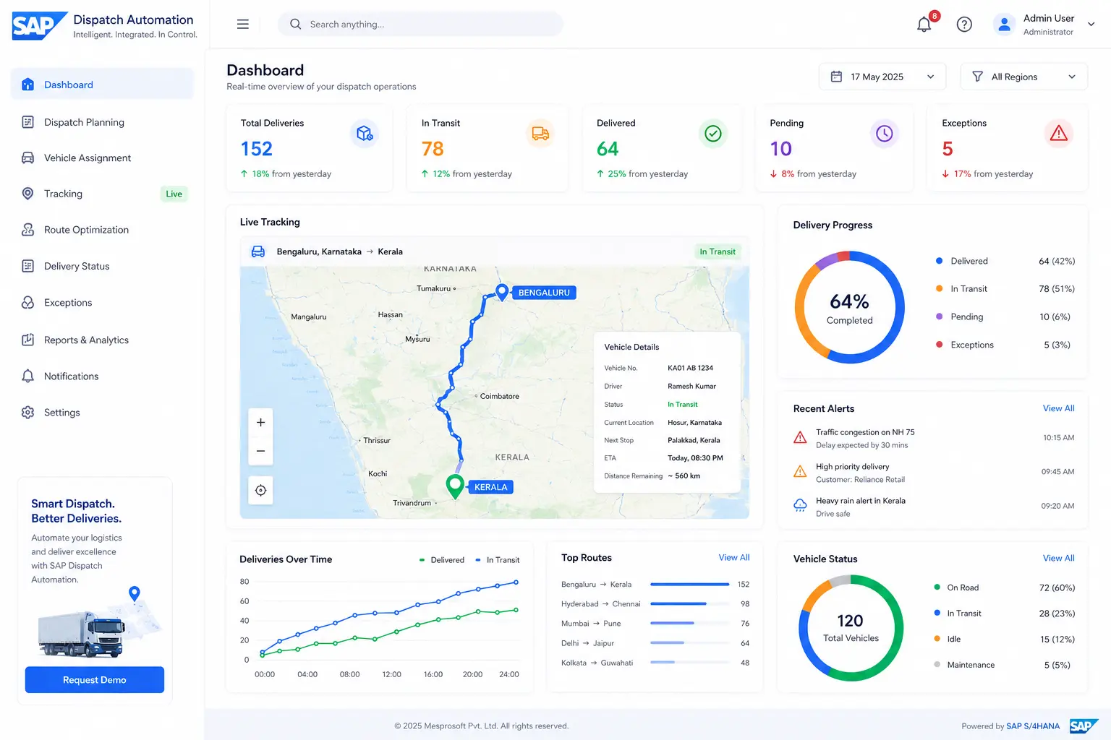Open the 17 May 2025 date dropdown
This screenshot has width=1111, height=740.
coord(882,77)
